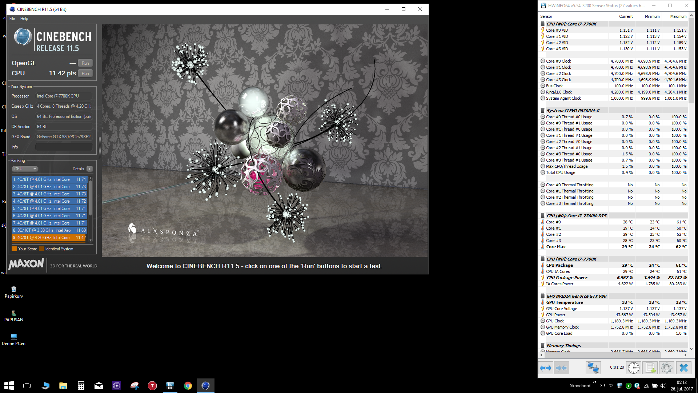Click the clock reset timer icon
Screen dimensions: 698x393
[634, 368]
